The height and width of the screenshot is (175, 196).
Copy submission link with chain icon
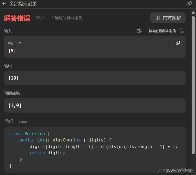(x=189, y=3)
